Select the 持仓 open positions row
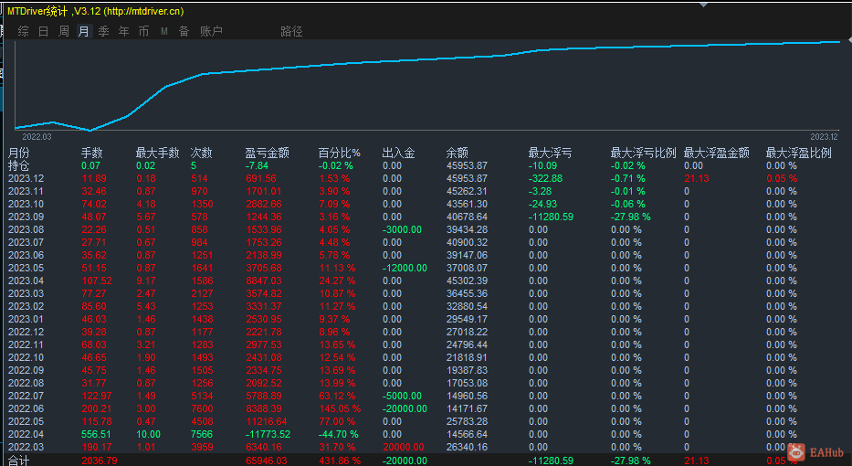The image size is (852, 466). coord(429,166)
